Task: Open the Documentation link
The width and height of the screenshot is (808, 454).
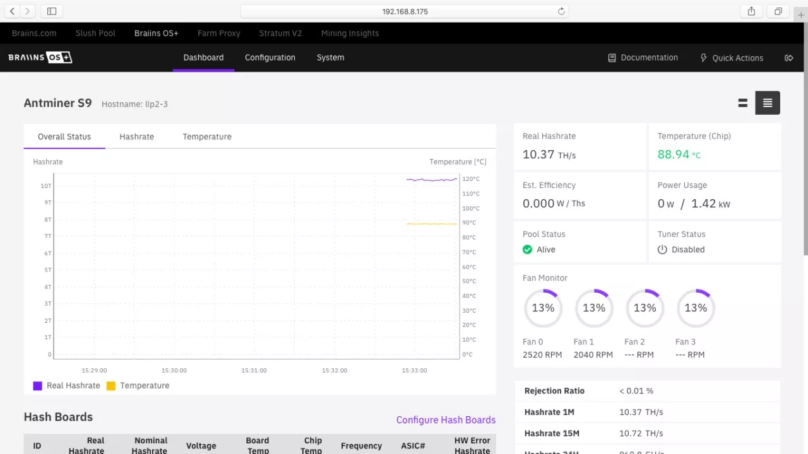Action: pyautogui.click(x=643, y=57)
